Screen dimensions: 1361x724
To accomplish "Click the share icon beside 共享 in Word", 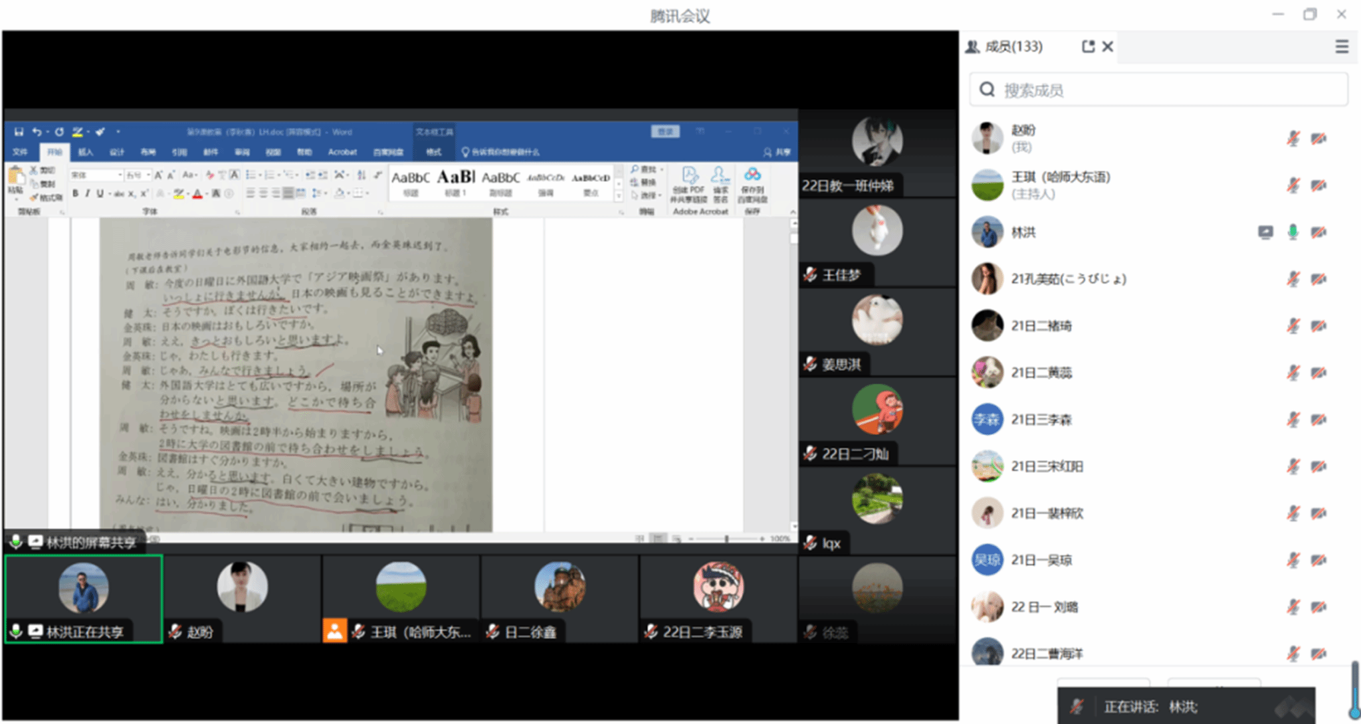I will tap(768, 152).
